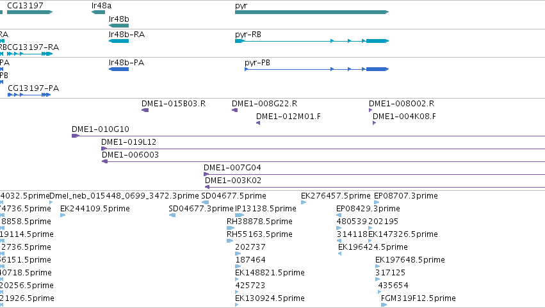This screenshot has height=308, width=545.
Task: Select the CG13197 gene bar
Action: [x=29, y=12]
